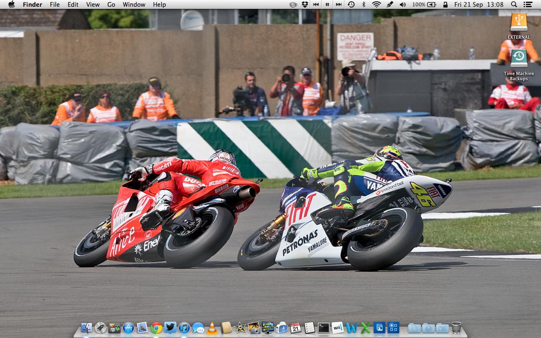This screenshot has height=338, width=541.
Task: Open Mission Control in the Dock
Action: (x=114, y=327)
